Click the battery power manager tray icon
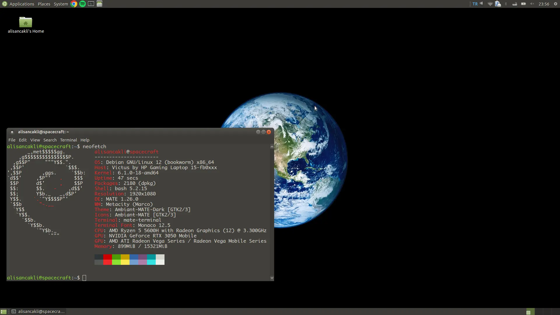The width and height of the screenshot is (560, 315). [498, 4]
